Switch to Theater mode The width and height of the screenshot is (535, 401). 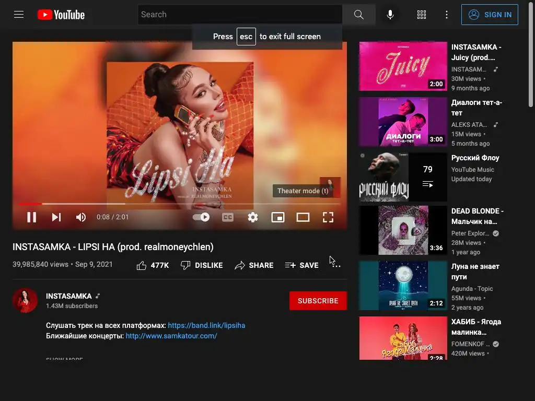point(303,217)
